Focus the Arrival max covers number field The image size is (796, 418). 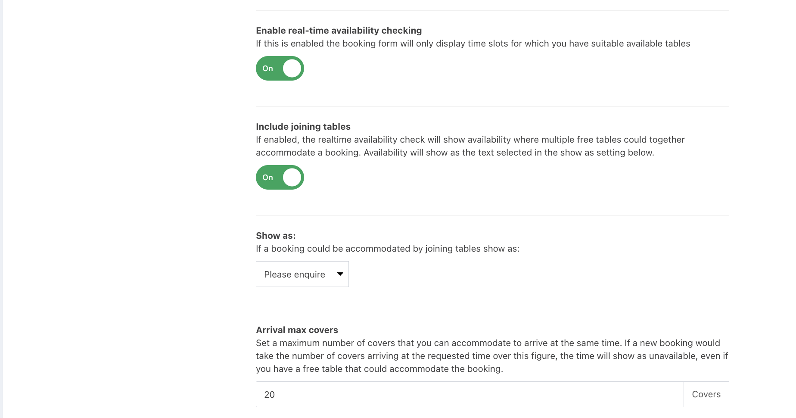click(470, 394)
